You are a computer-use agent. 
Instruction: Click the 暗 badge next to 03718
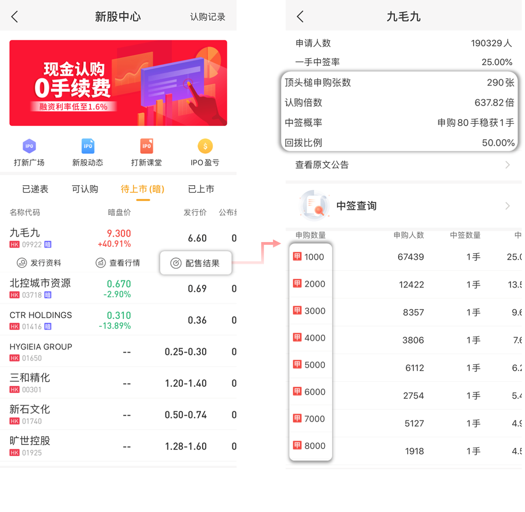click(48, 295)
